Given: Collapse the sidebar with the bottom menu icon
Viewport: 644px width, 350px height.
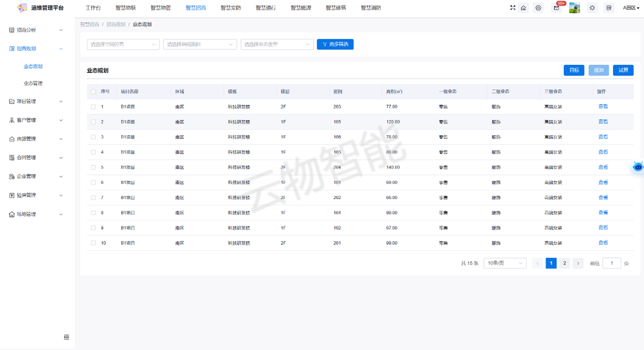Looking at the screenshot, I should (66, 337).
